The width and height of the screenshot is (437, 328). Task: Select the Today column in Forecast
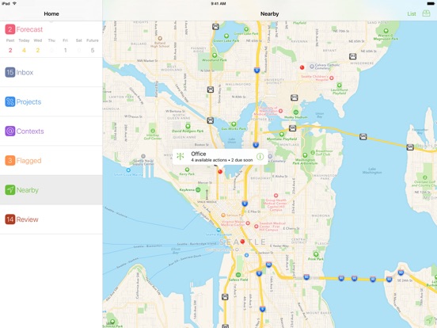tap(24, 46)
